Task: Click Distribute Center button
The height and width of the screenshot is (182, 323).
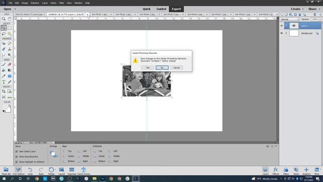Action: (99, 156)
